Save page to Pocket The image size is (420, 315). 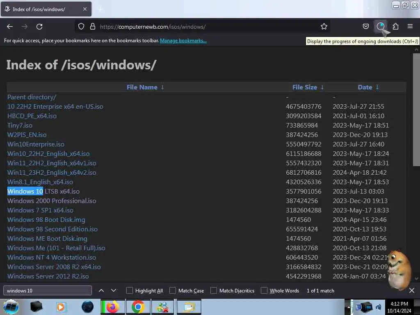[365, 26]
